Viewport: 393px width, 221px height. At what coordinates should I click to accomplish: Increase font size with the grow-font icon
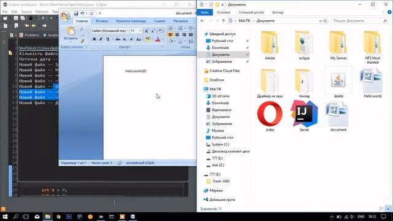146,31
